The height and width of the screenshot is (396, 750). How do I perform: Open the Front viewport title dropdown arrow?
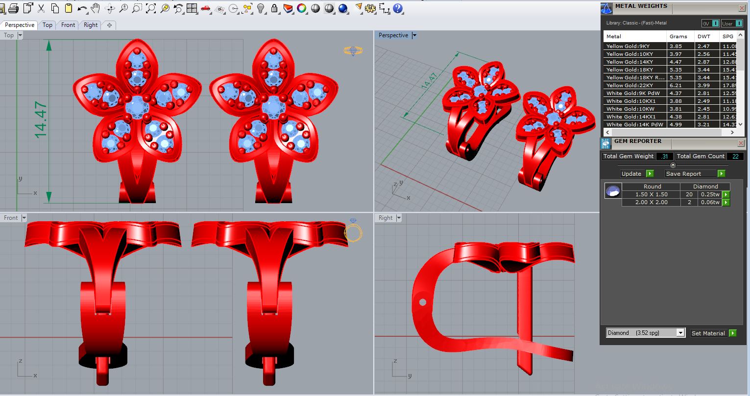[24, 218]
